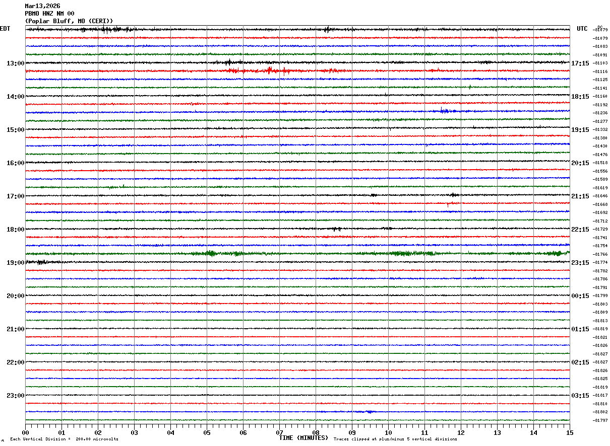Select the station code line 'PBMO HNZ NM 00'
Image resolution: width=610 pixels, height=446 pixels.
pyautogui.click(x=49, y=14)
